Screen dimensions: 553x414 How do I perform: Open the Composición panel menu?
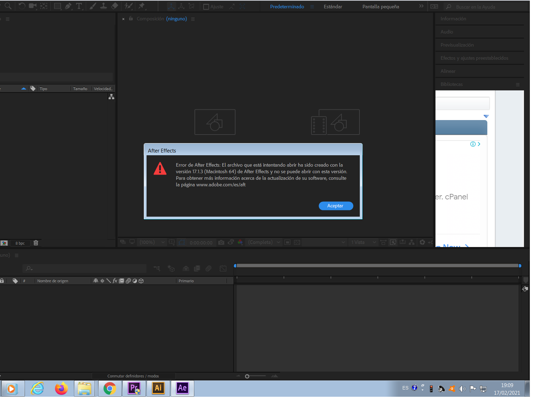click(193, 19)
